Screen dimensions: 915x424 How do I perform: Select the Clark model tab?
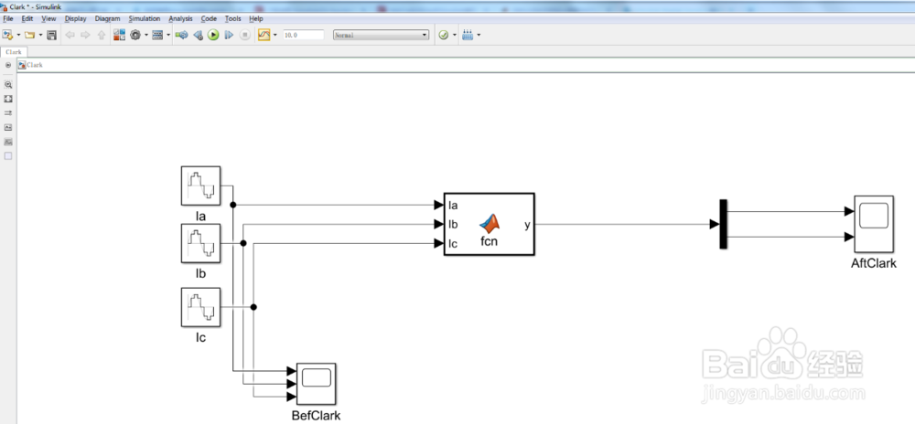point(14,52)
